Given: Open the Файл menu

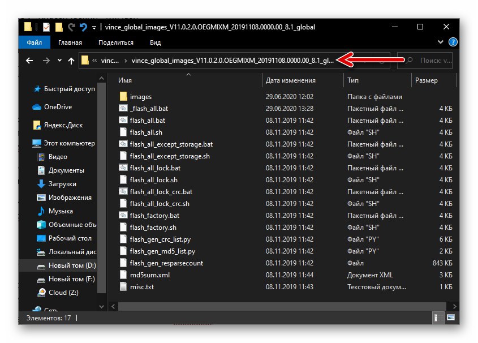Looking at the screenshot, I should [34, 42].
